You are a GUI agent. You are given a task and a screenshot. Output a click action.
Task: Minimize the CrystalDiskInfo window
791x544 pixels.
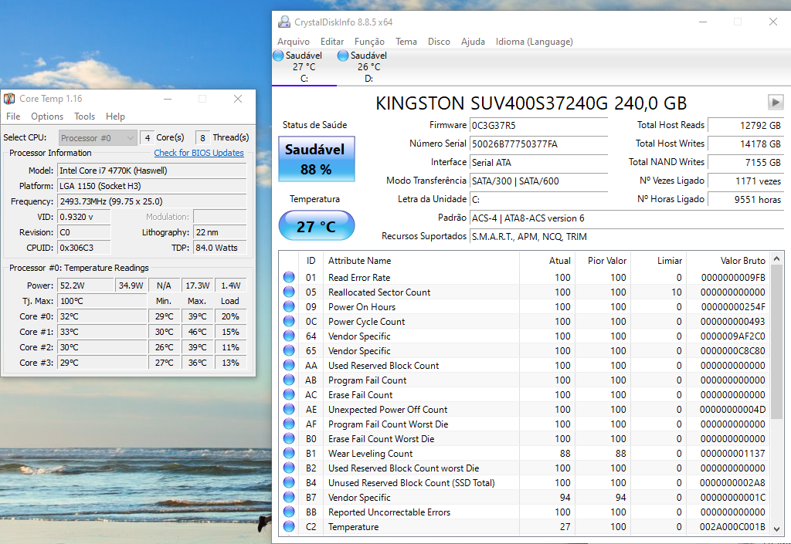click(703, 22)
